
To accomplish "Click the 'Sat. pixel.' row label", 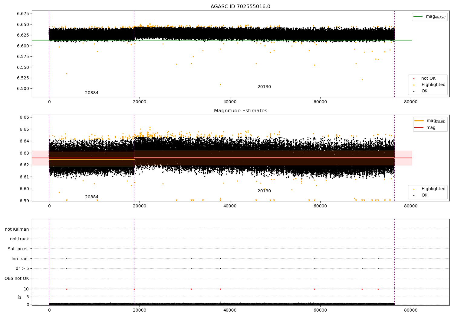I will coord(18,249).
